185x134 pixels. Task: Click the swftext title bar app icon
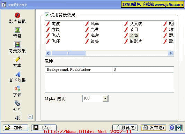pyautogui.click(x=3, y=5)
